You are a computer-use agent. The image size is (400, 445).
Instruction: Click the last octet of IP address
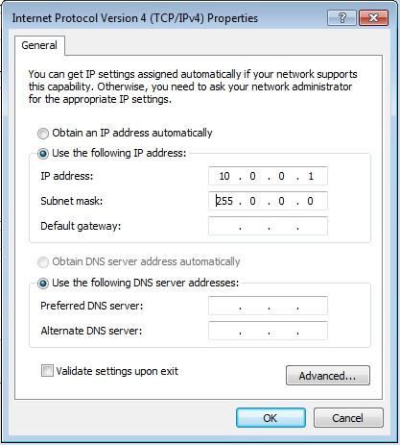[311, 176]
